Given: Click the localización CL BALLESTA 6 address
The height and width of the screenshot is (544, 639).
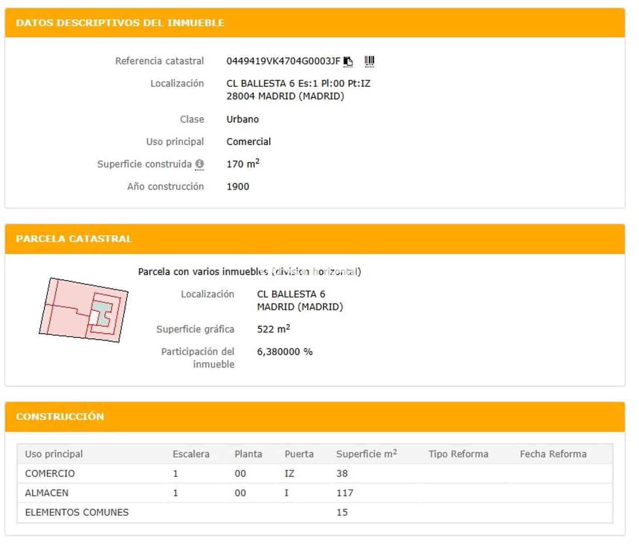Looking at the screenshot, I should (x=299, y=83).
